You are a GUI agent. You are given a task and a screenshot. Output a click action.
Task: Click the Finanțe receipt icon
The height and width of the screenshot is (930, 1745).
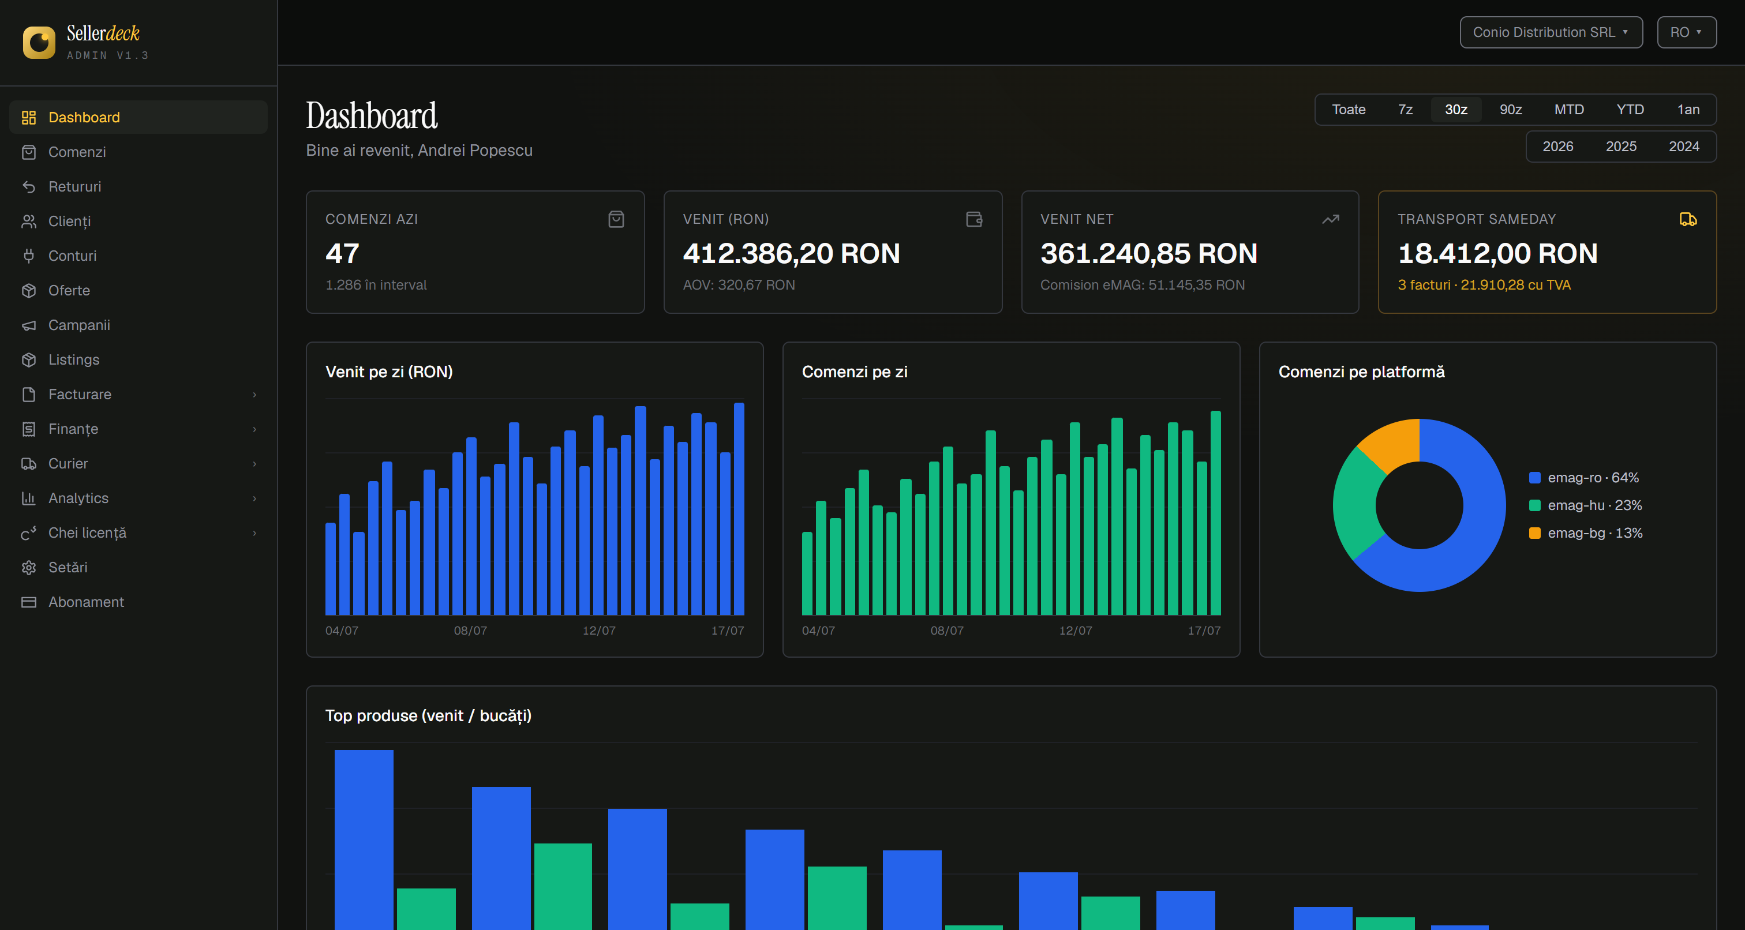click(28, 429)
